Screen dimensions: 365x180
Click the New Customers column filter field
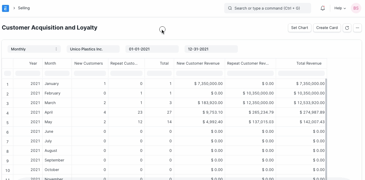[x=90, y=73]
